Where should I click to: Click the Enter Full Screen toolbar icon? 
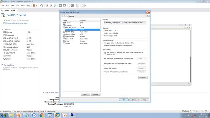(x=68, y=5)
